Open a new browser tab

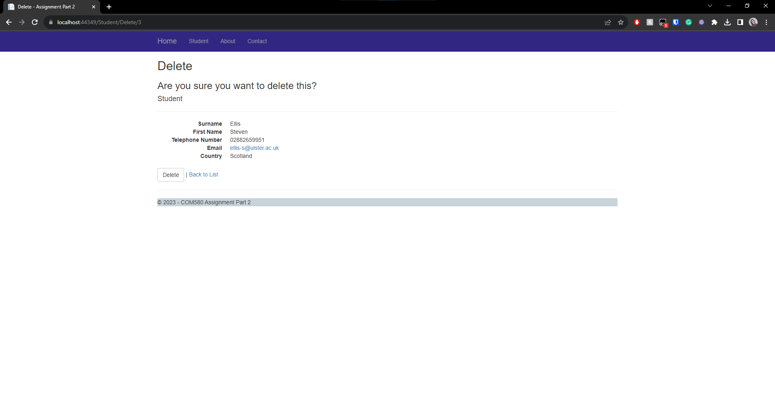tap(109, 7)
